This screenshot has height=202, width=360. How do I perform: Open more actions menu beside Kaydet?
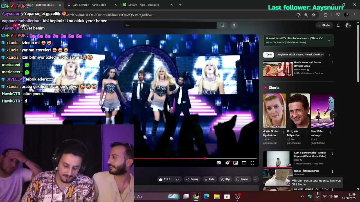(256, 179)
